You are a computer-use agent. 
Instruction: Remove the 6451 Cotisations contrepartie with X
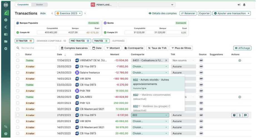tap(166, 60)
